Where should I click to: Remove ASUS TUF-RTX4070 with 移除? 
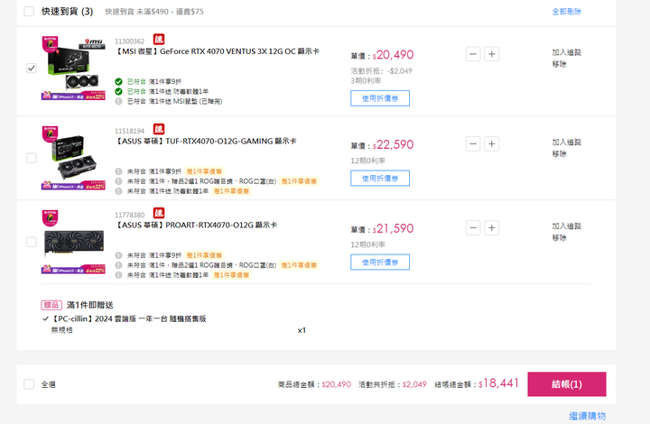[x=559, y=154]
